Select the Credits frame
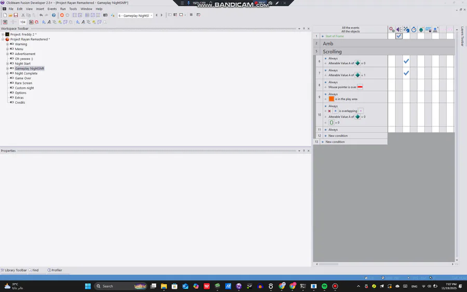 pos(20,103)
